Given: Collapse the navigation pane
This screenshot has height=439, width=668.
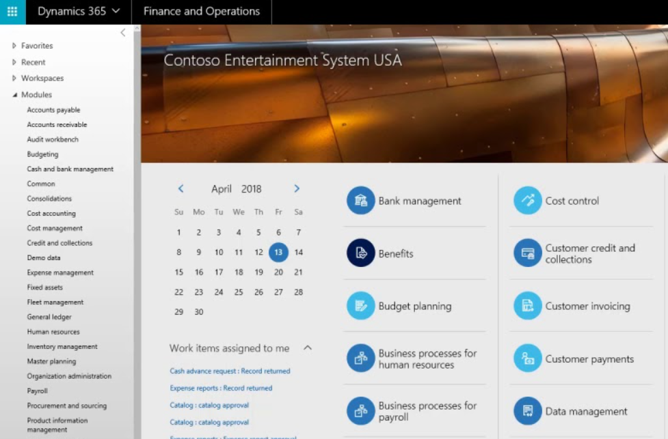Looking at the screenshot, I should (x=122, y=33).
